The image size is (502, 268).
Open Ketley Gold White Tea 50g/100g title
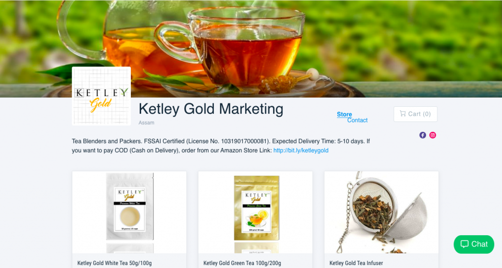(x=115, y=263)
